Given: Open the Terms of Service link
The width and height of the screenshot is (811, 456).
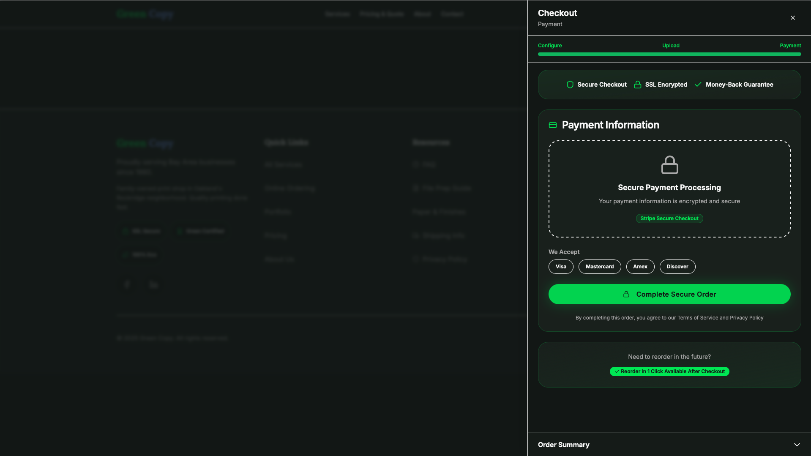Looking at the screenshot, I should [x=697, y=318].
